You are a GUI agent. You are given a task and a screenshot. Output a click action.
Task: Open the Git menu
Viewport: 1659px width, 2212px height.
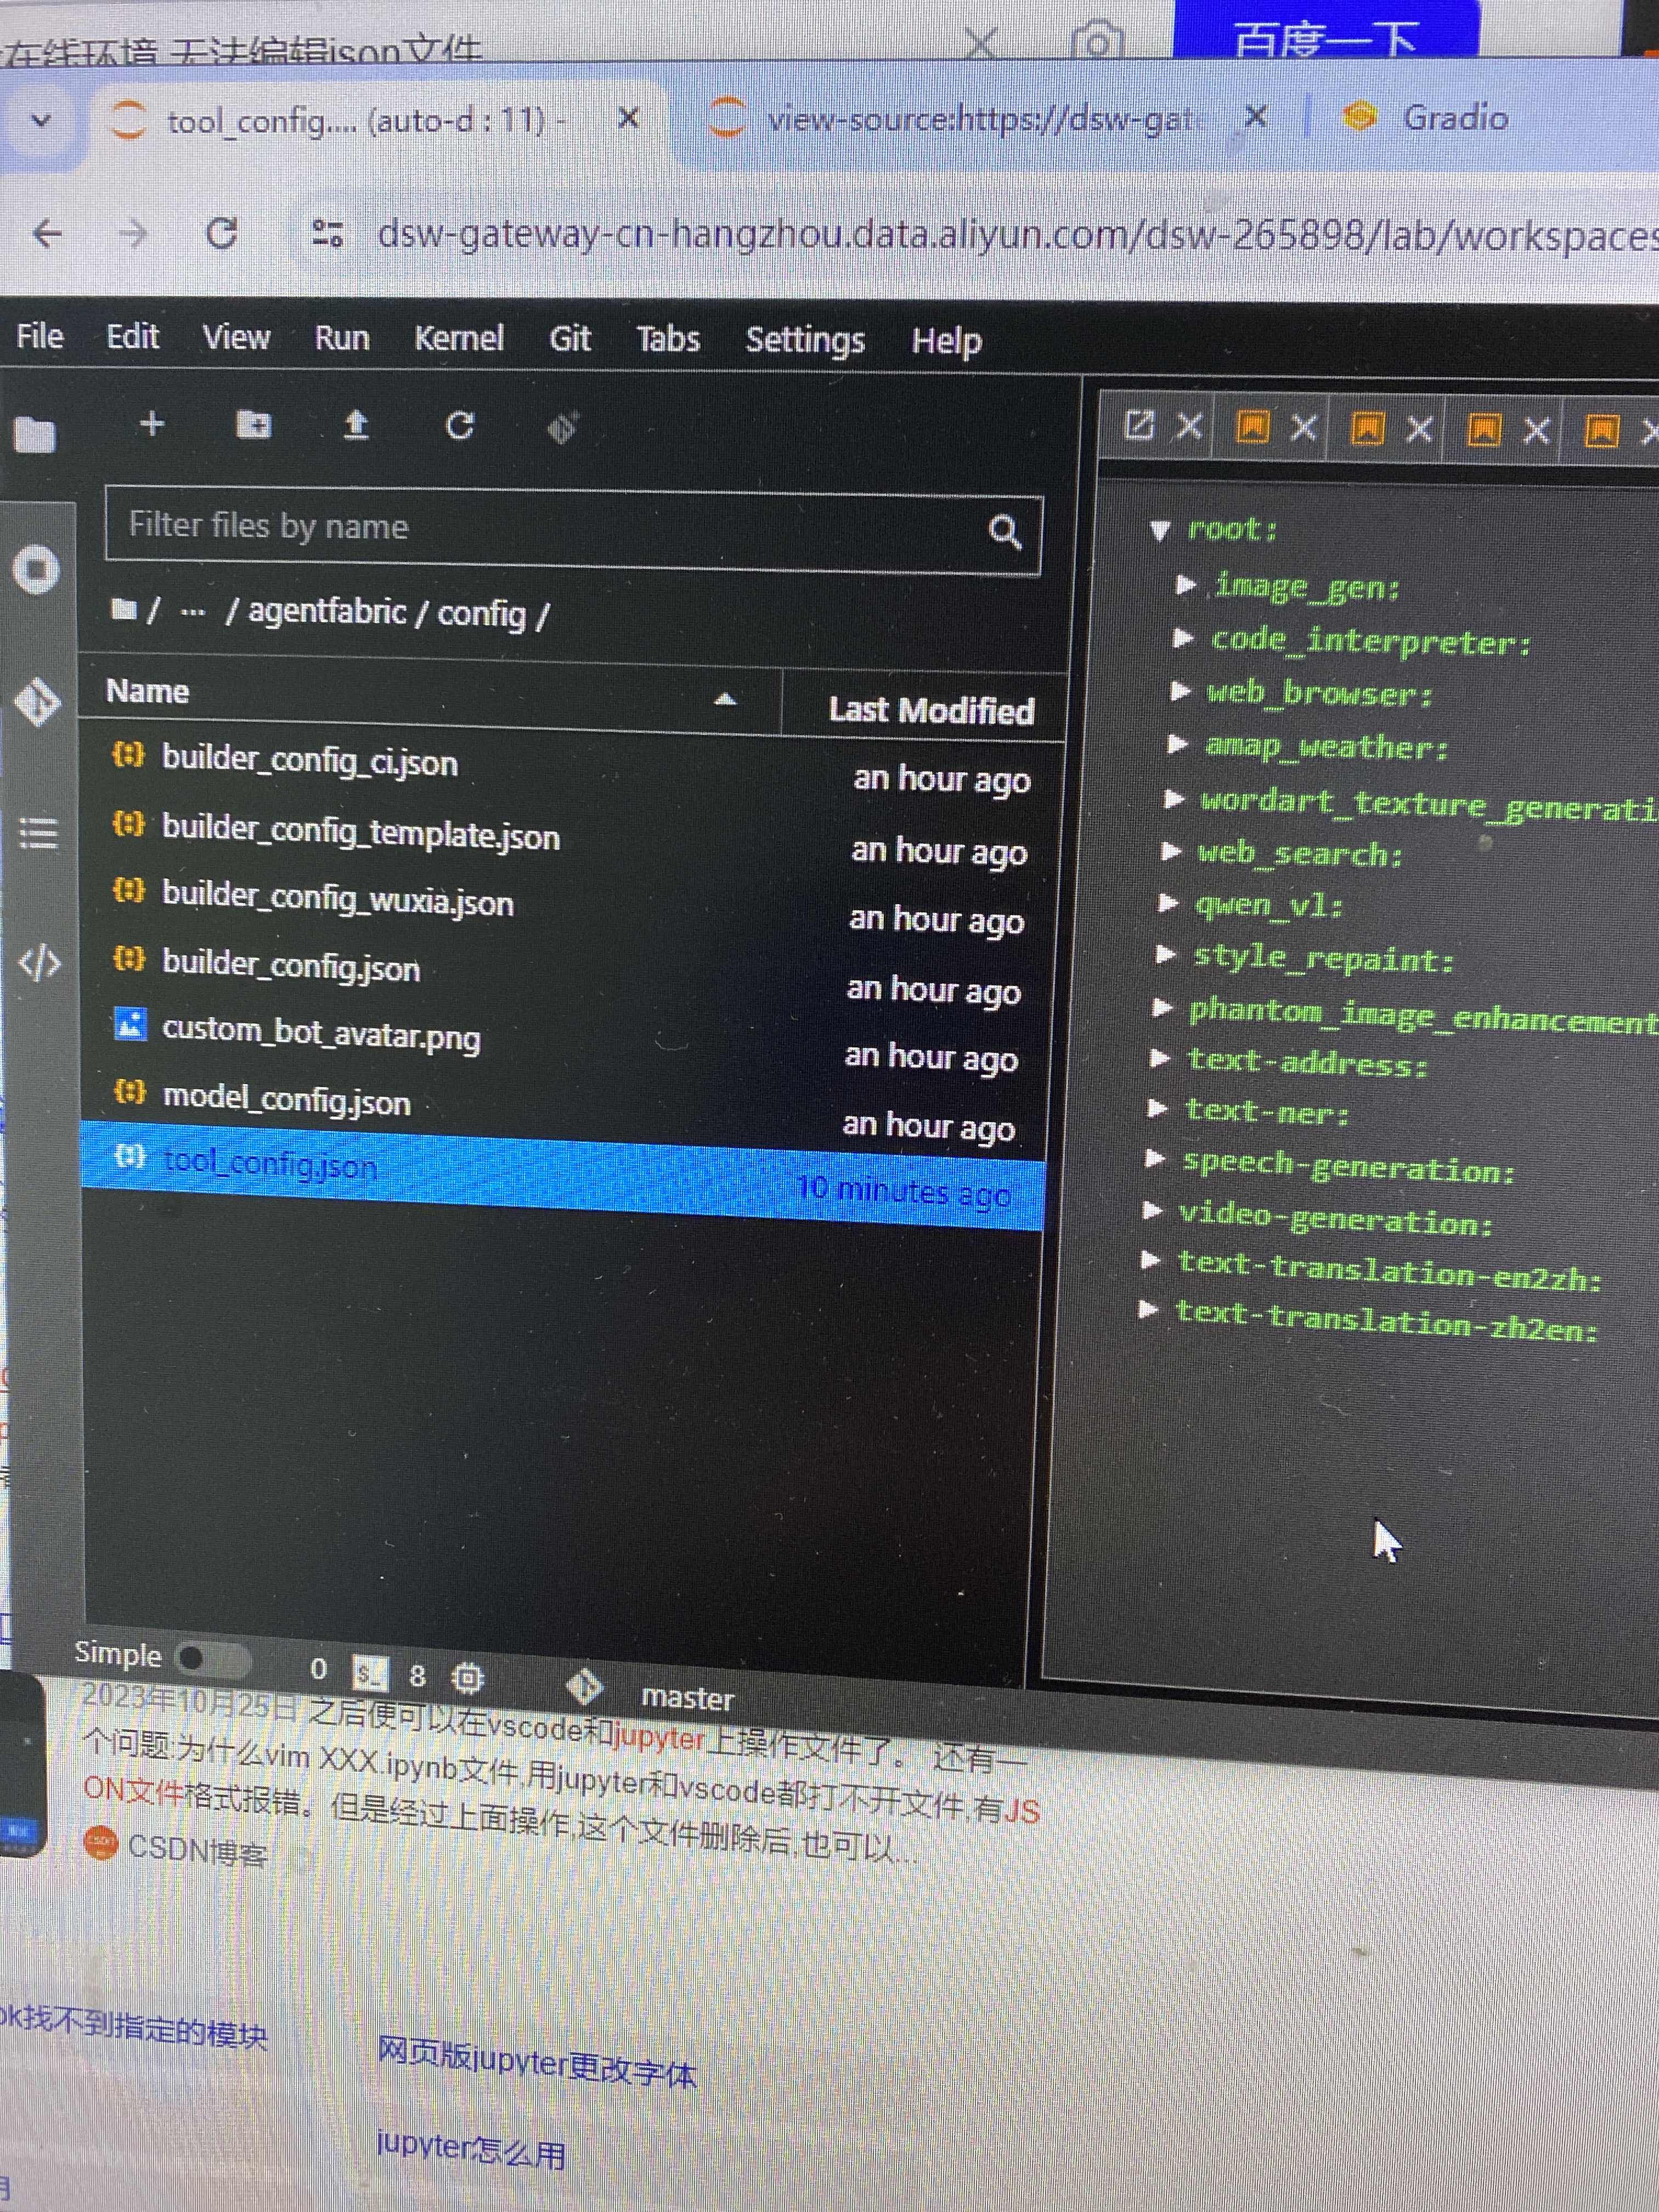point(570,339)
